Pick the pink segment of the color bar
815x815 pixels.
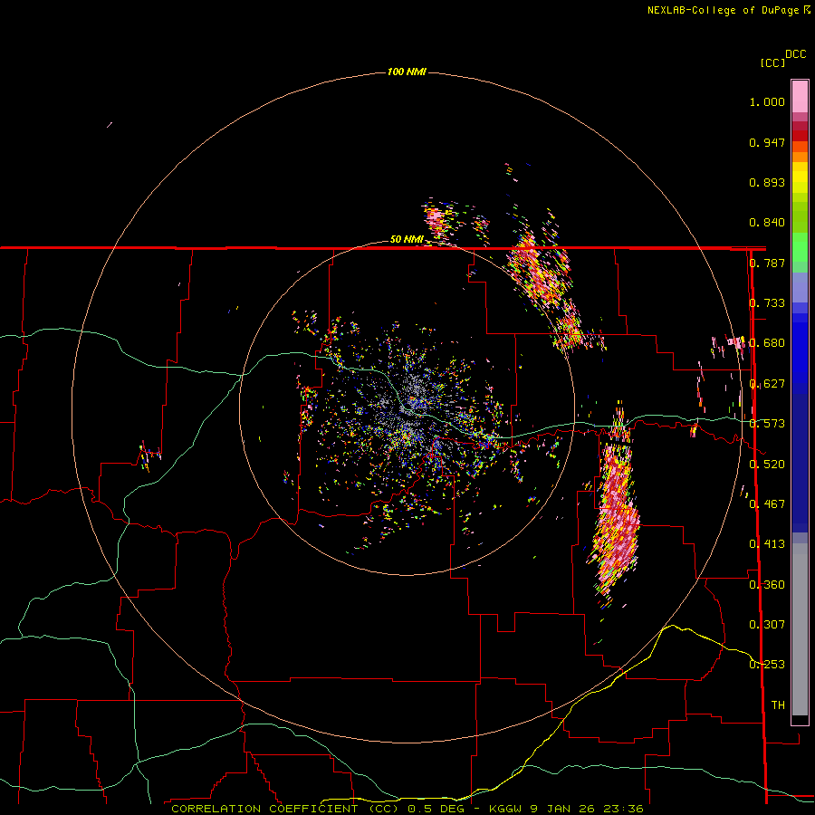[800, 96]
